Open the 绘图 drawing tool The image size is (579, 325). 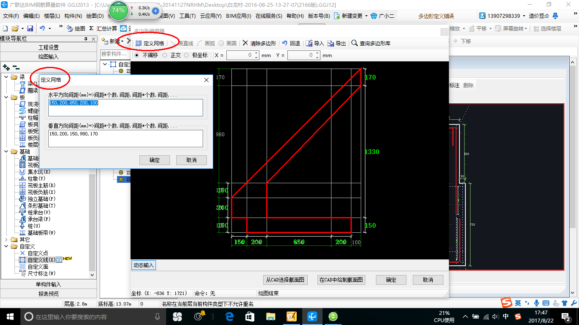(x=76, y=28)
